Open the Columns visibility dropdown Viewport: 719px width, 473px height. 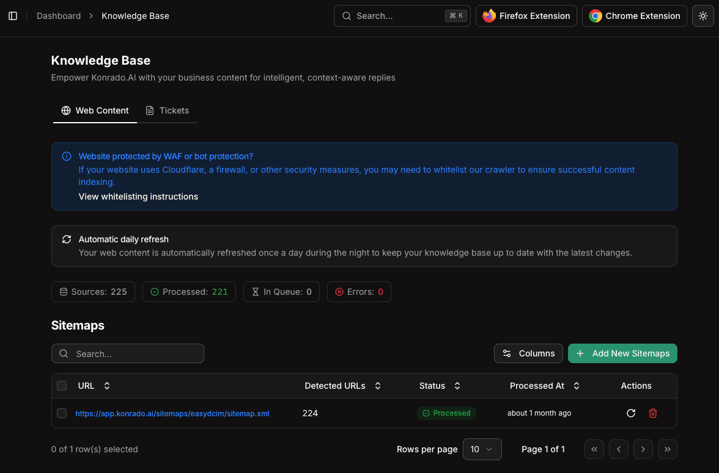[528, 353]
